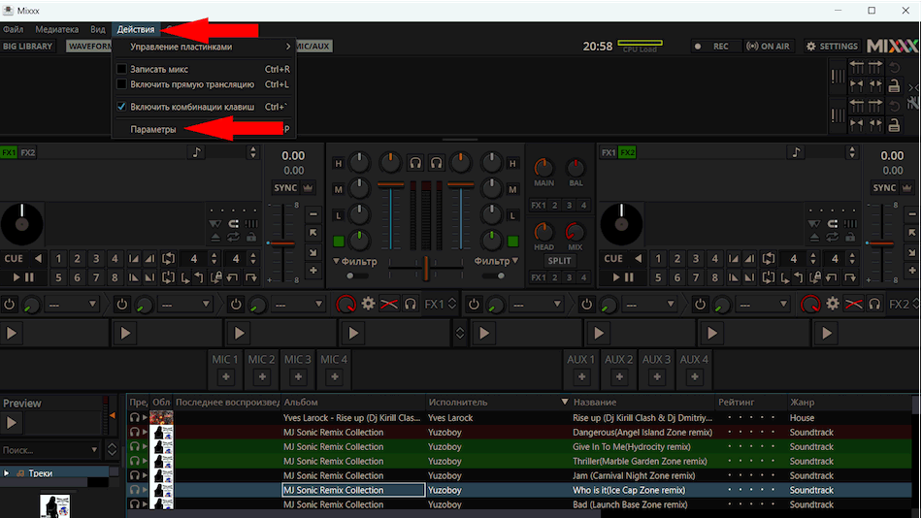922x518 pixels.
Task: Click the ON AIR broadcast button
Action: pyautogui.click(x=768, y=46)
